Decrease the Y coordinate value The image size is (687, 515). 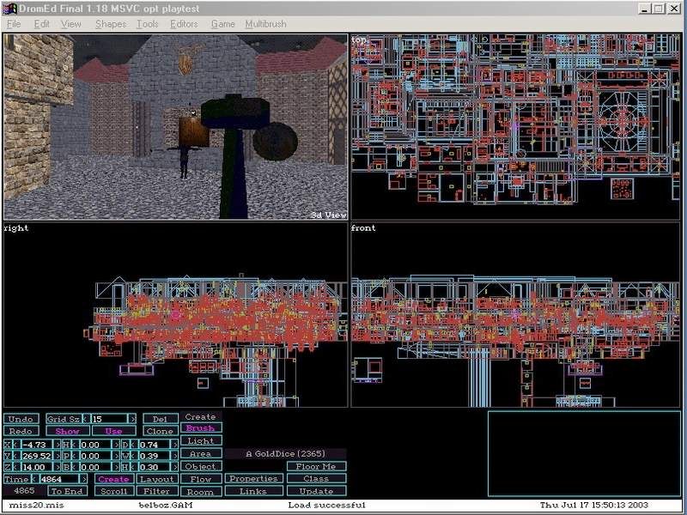[16, 456]
